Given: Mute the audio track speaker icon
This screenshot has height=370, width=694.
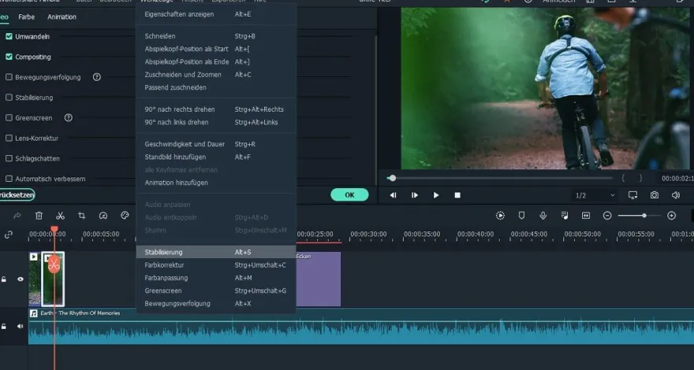Looking at the screenshot, I should [x=21, y=326].
